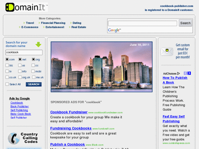The height and width of the screenshot is (149, 199).
Task: Check the .org.uk checkbox
Action: [20, 77]
